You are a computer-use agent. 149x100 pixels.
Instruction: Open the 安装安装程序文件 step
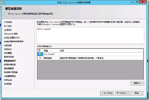pyautogui.click(x=12, y=38)
